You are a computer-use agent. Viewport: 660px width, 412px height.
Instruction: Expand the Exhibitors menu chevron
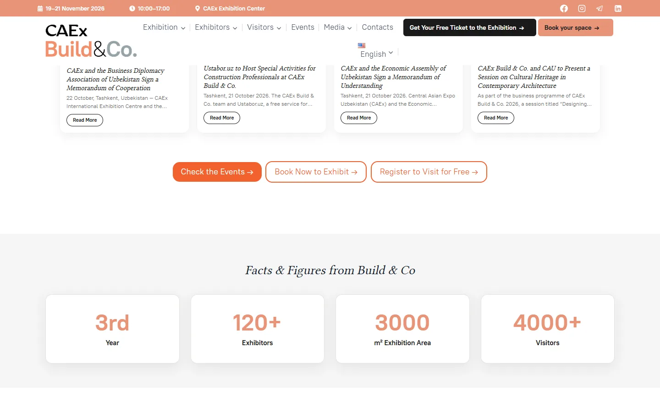235,28
